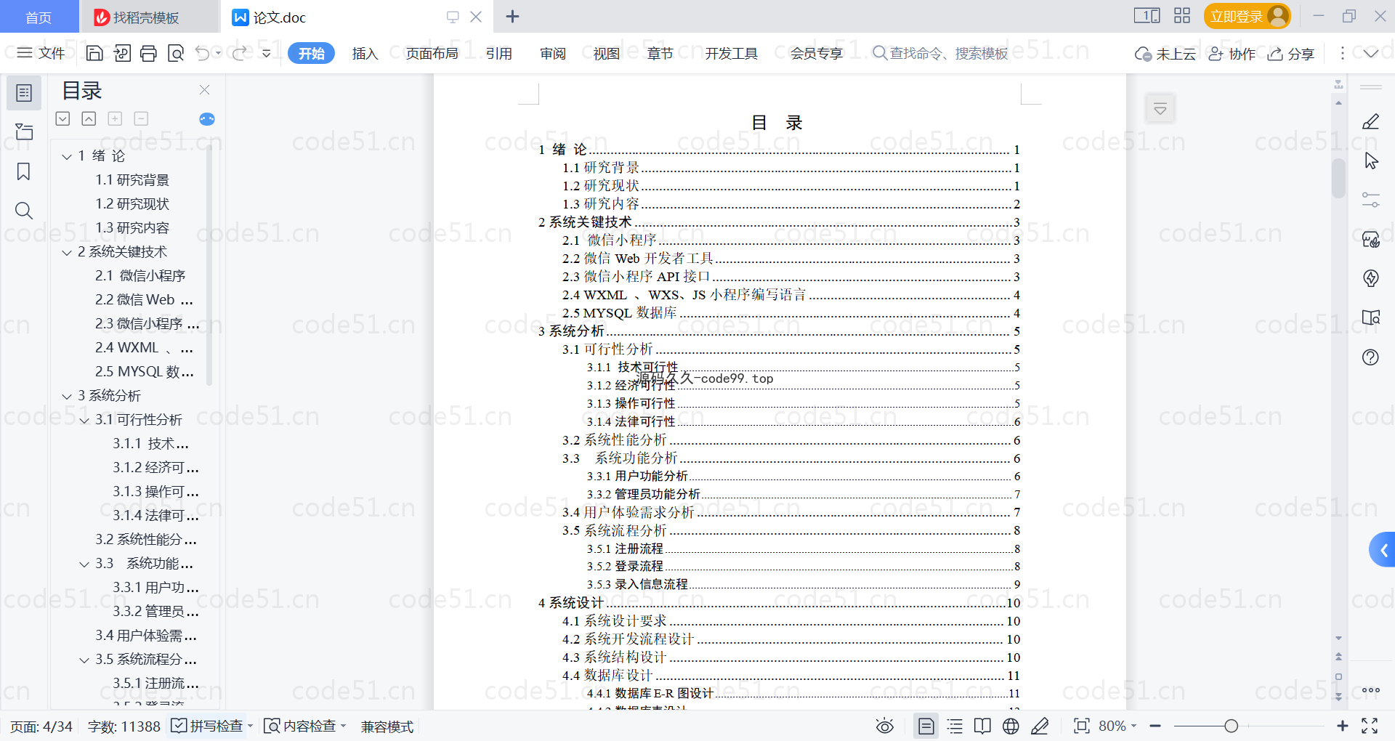Viewport: 1395px width, 741px height.
Task: Open the settings sliders icon in right sidebar
Action: tap(1371, 200)
